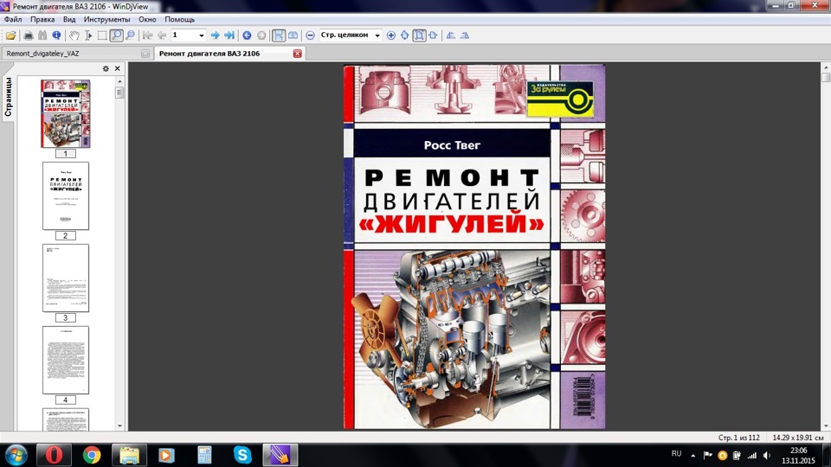Select the Hand pan tool

point(74,35)
